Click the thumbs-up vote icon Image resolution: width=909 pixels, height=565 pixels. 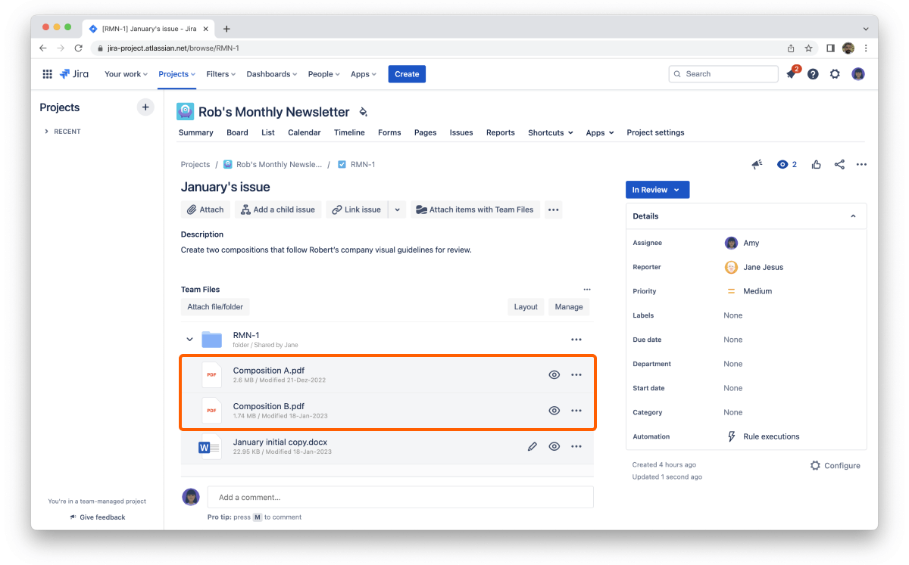click(x=816, y=164)
